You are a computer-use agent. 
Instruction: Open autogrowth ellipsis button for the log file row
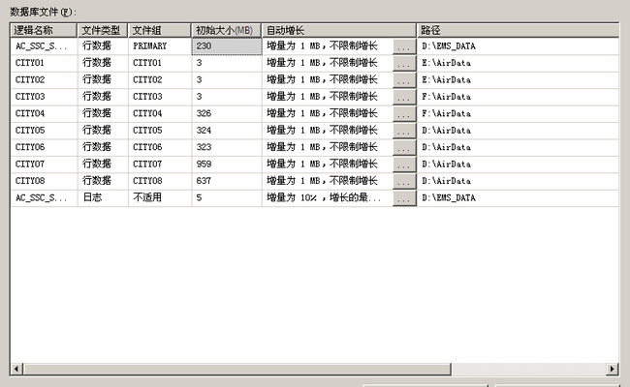point(404,198)
